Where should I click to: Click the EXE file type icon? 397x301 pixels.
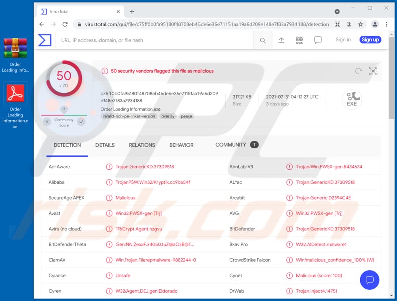pos(352,99)
